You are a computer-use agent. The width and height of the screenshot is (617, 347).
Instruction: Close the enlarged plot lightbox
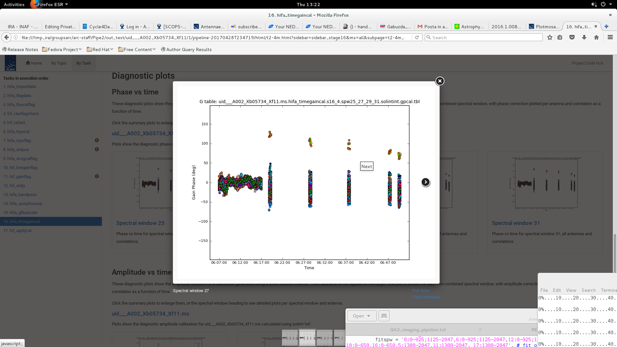pos(440,81)
